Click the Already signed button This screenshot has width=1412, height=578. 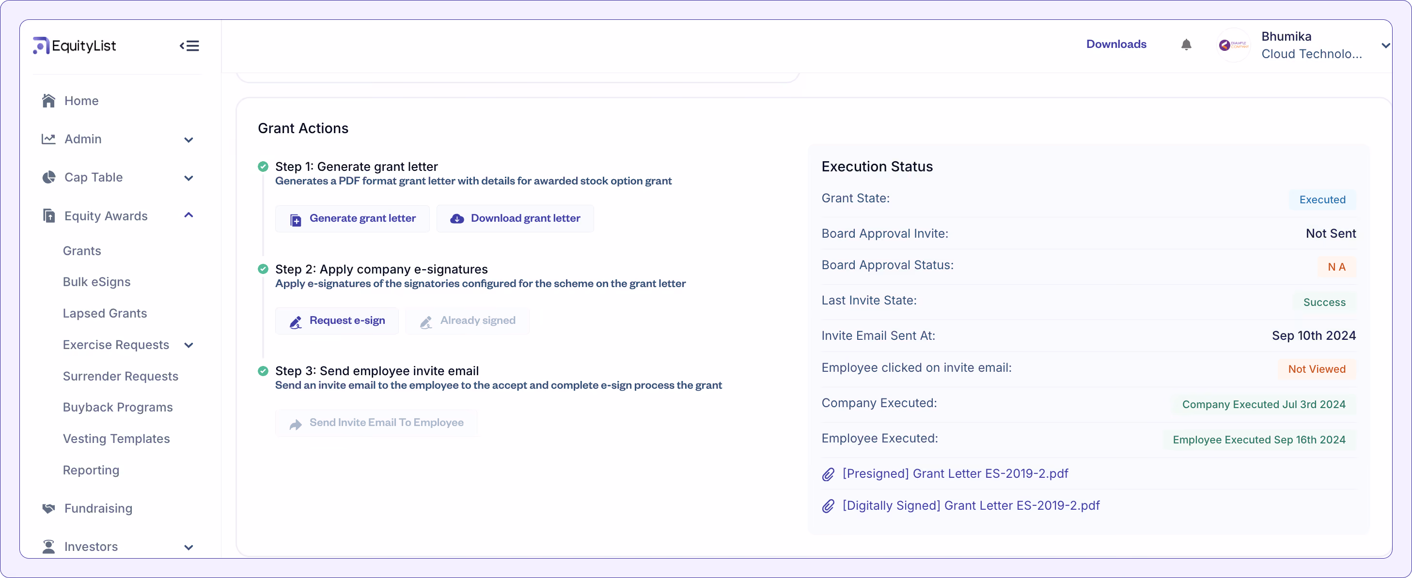coord(468,321)
